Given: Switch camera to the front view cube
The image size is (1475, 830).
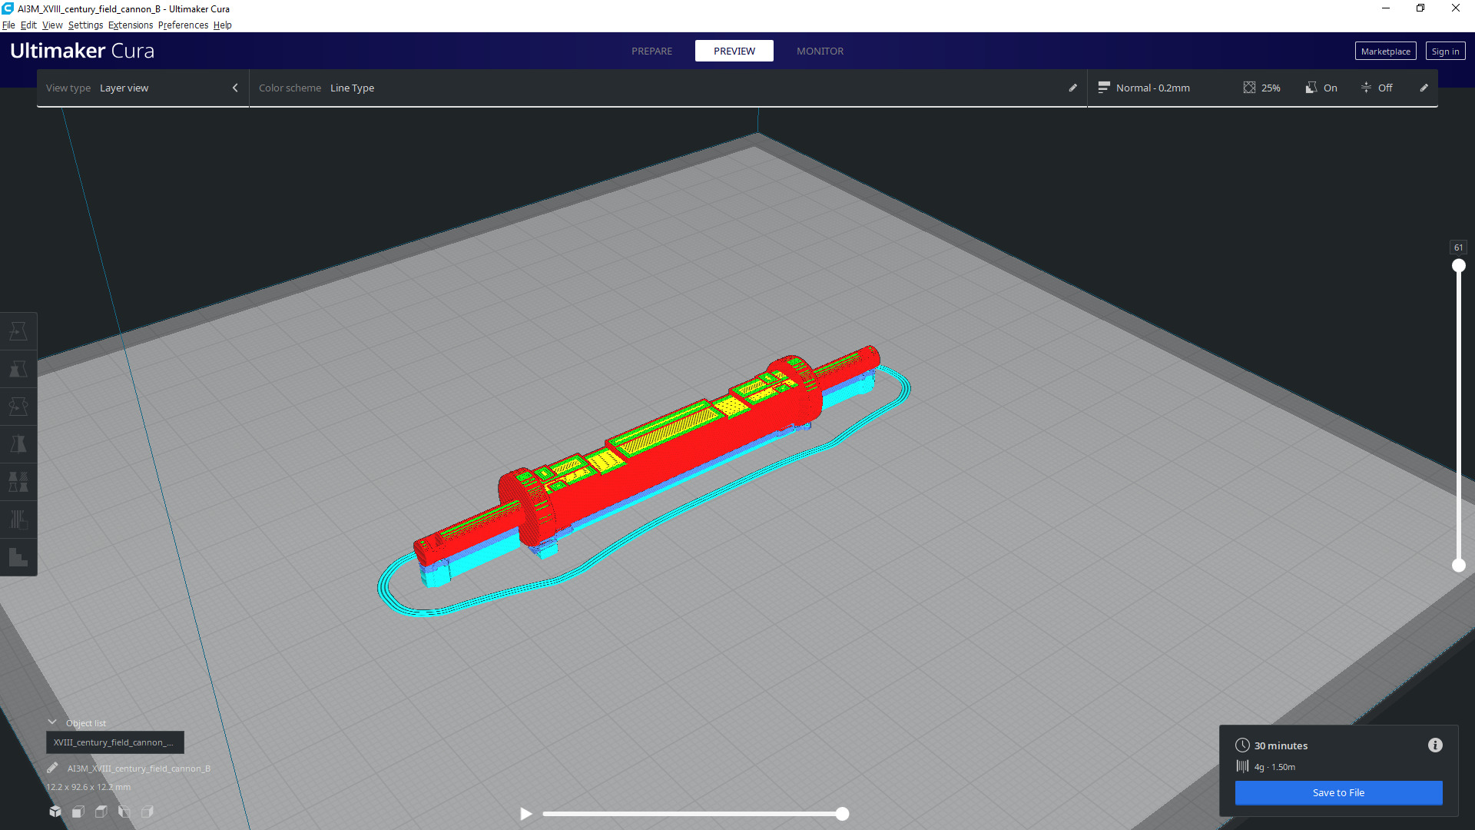Looking at the screenshot, I should 78,812.
